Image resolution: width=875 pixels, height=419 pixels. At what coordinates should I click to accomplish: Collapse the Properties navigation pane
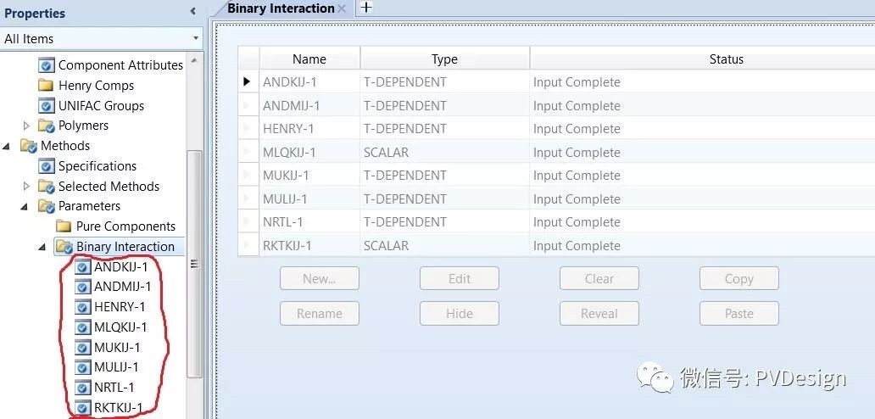(x=192, y=12)
